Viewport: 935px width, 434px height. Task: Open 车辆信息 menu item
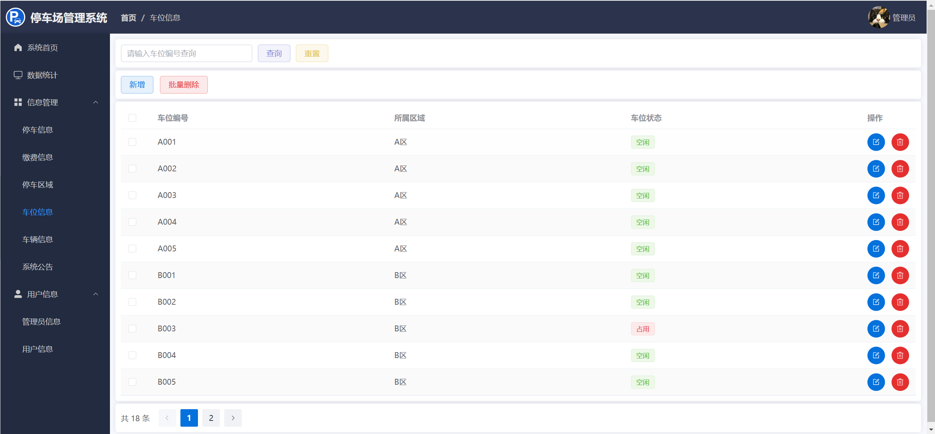[38, 240]
